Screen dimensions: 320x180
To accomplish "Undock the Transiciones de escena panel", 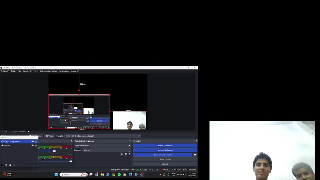I will tap(130, 141).
